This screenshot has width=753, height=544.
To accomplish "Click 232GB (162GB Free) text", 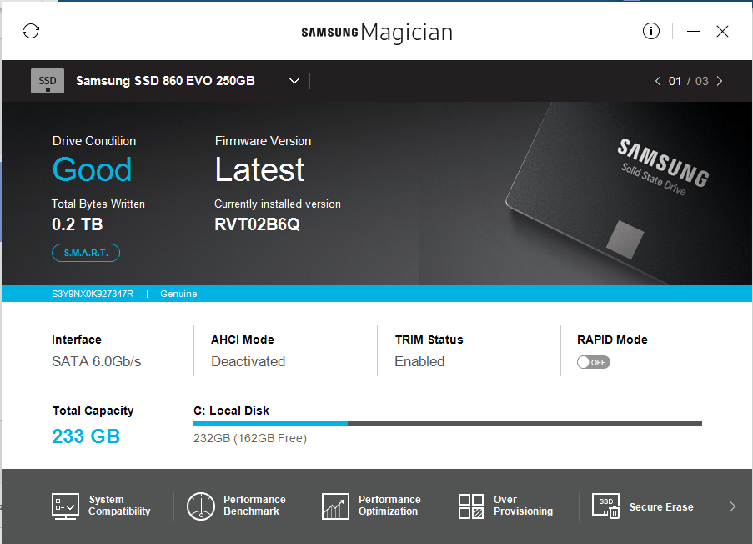I will pos(249,438).
